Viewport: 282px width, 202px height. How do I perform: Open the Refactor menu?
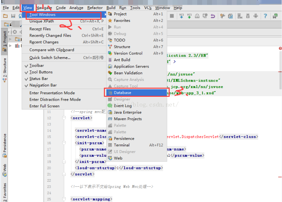95,8
